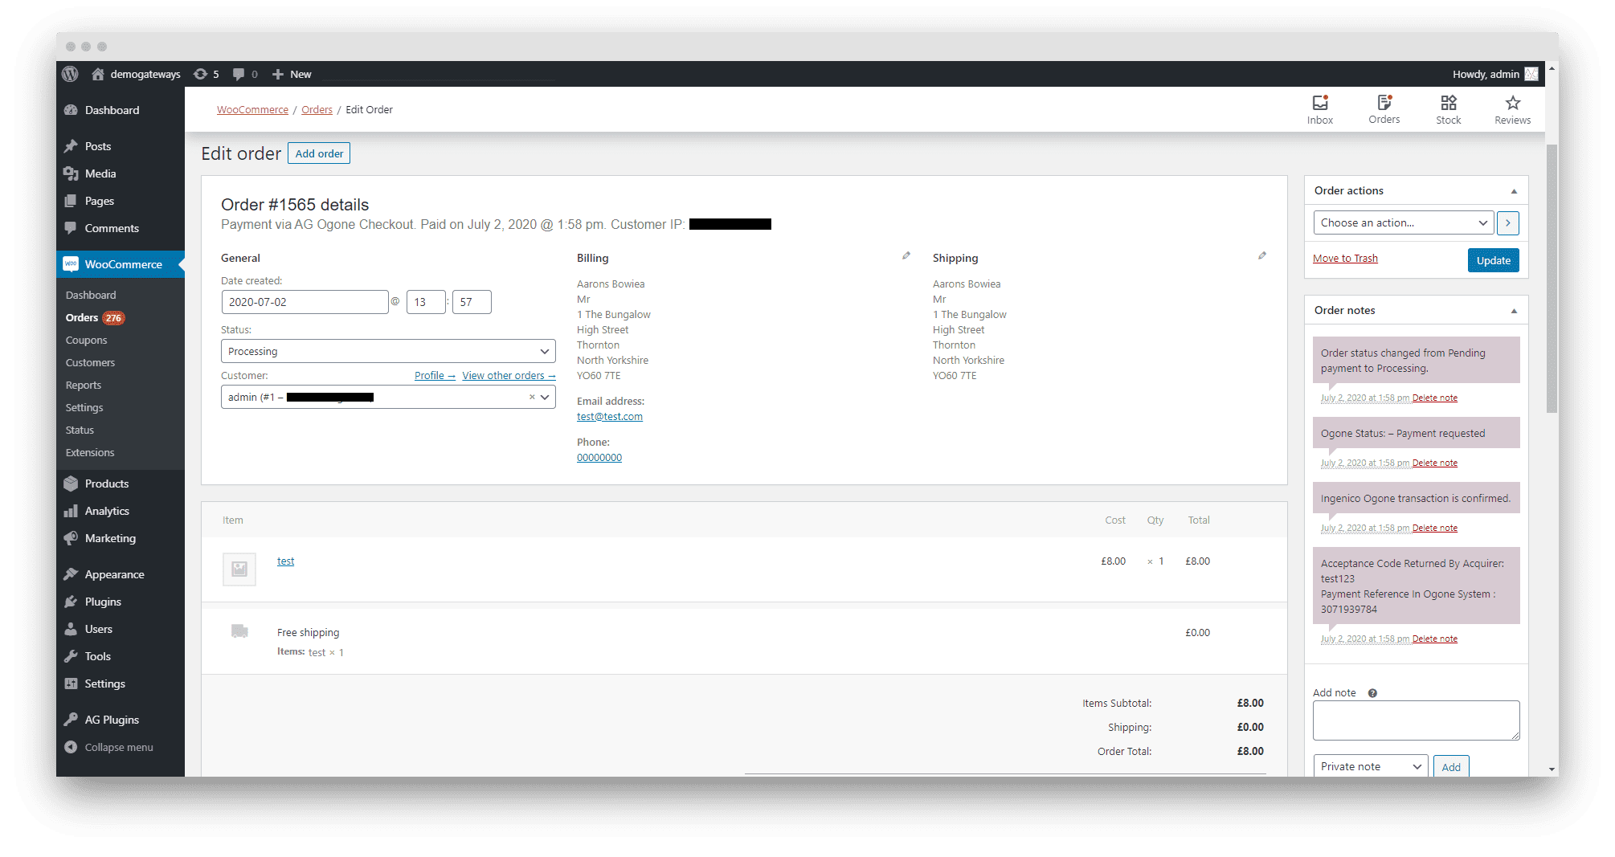This screenshot has height=857, width=1615.
Task: Click View other orders link
Action: [509, 375]
